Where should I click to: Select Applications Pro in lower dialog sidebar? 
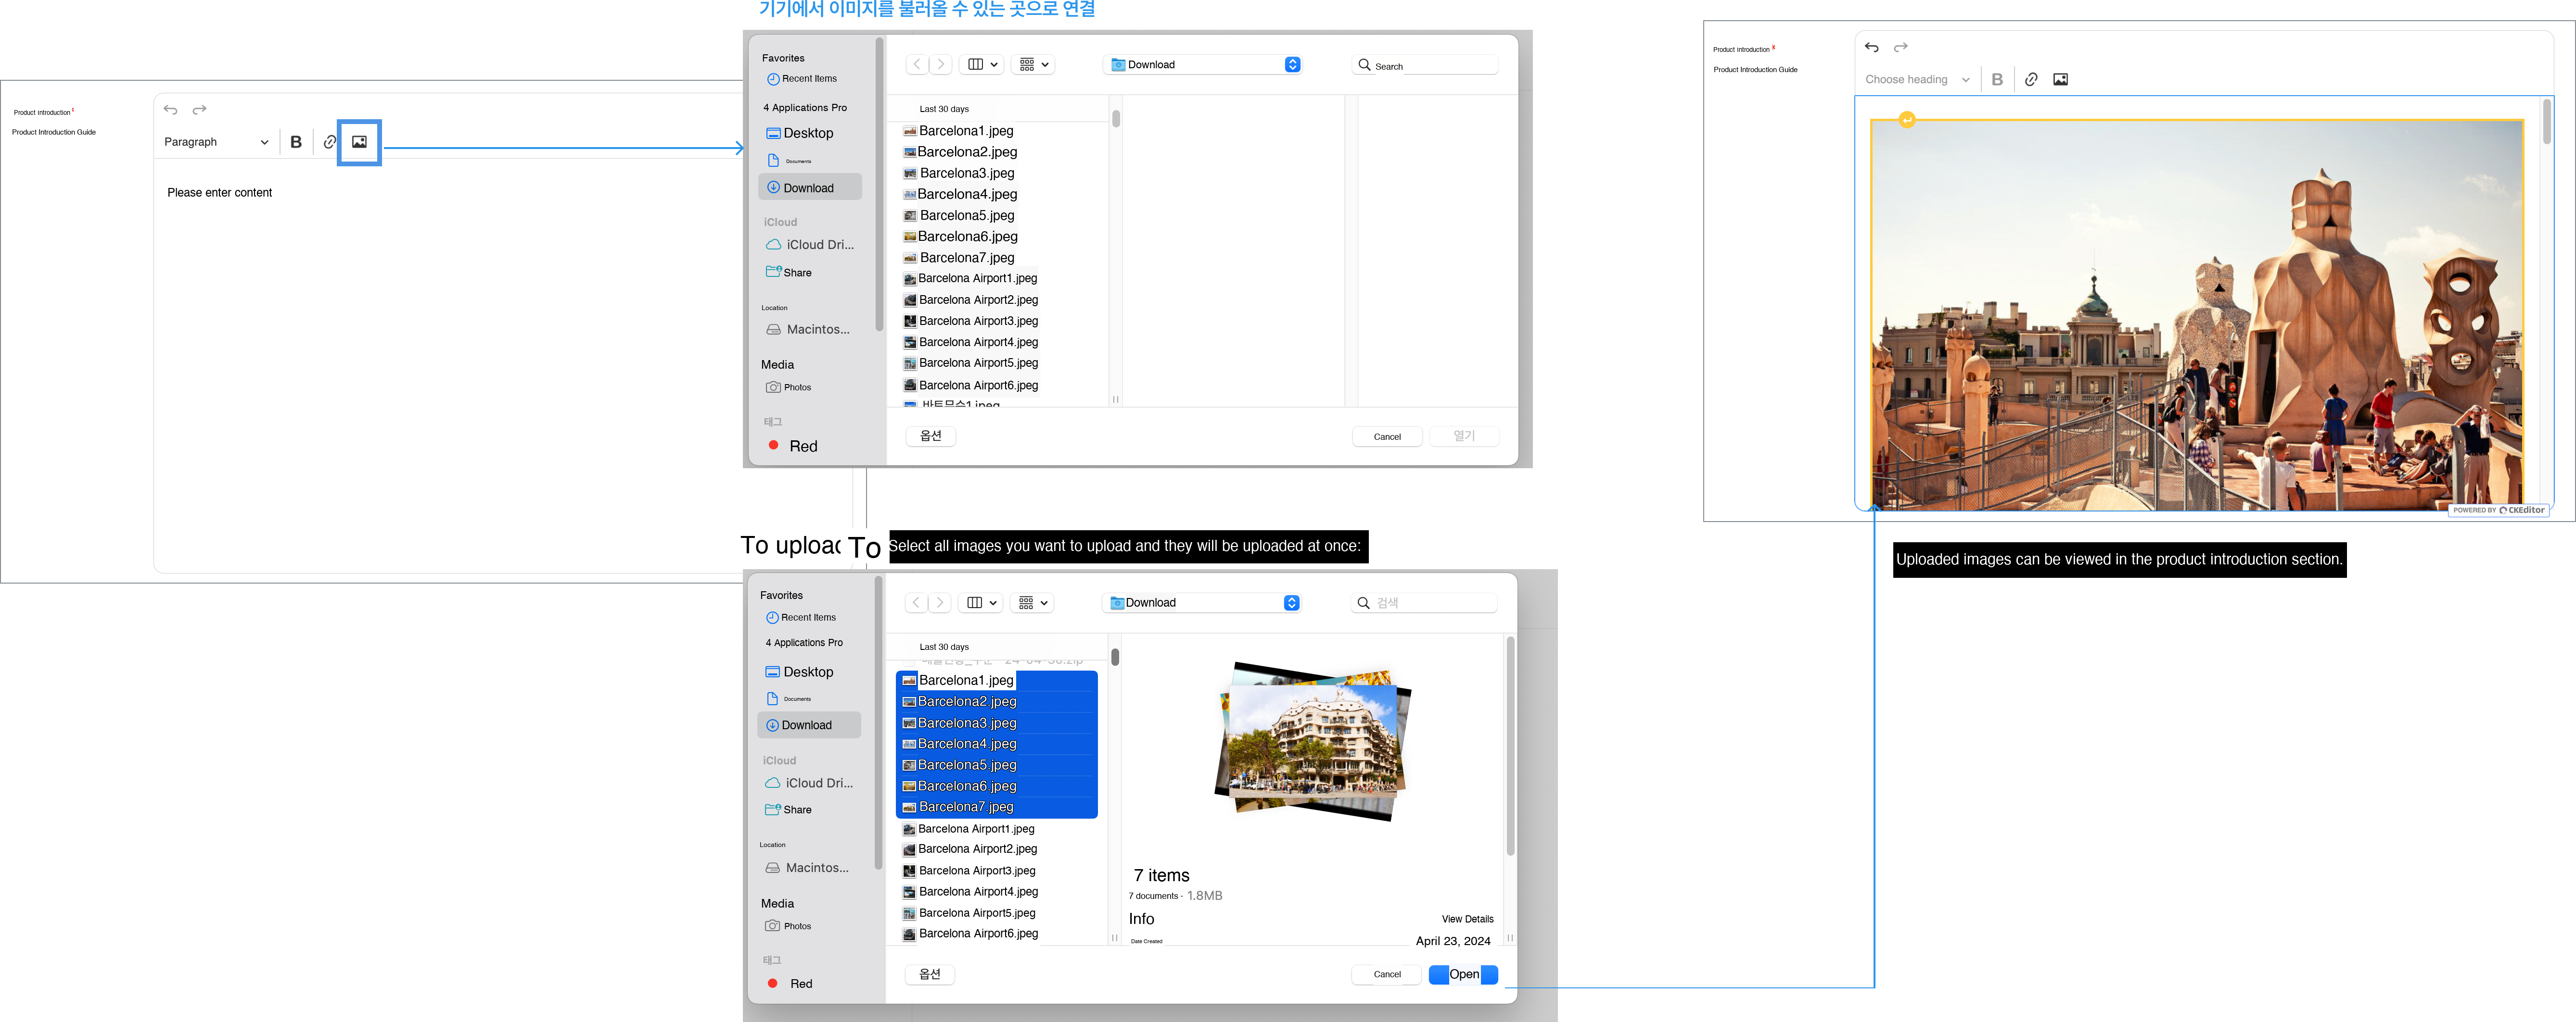[x=804, y=643]
